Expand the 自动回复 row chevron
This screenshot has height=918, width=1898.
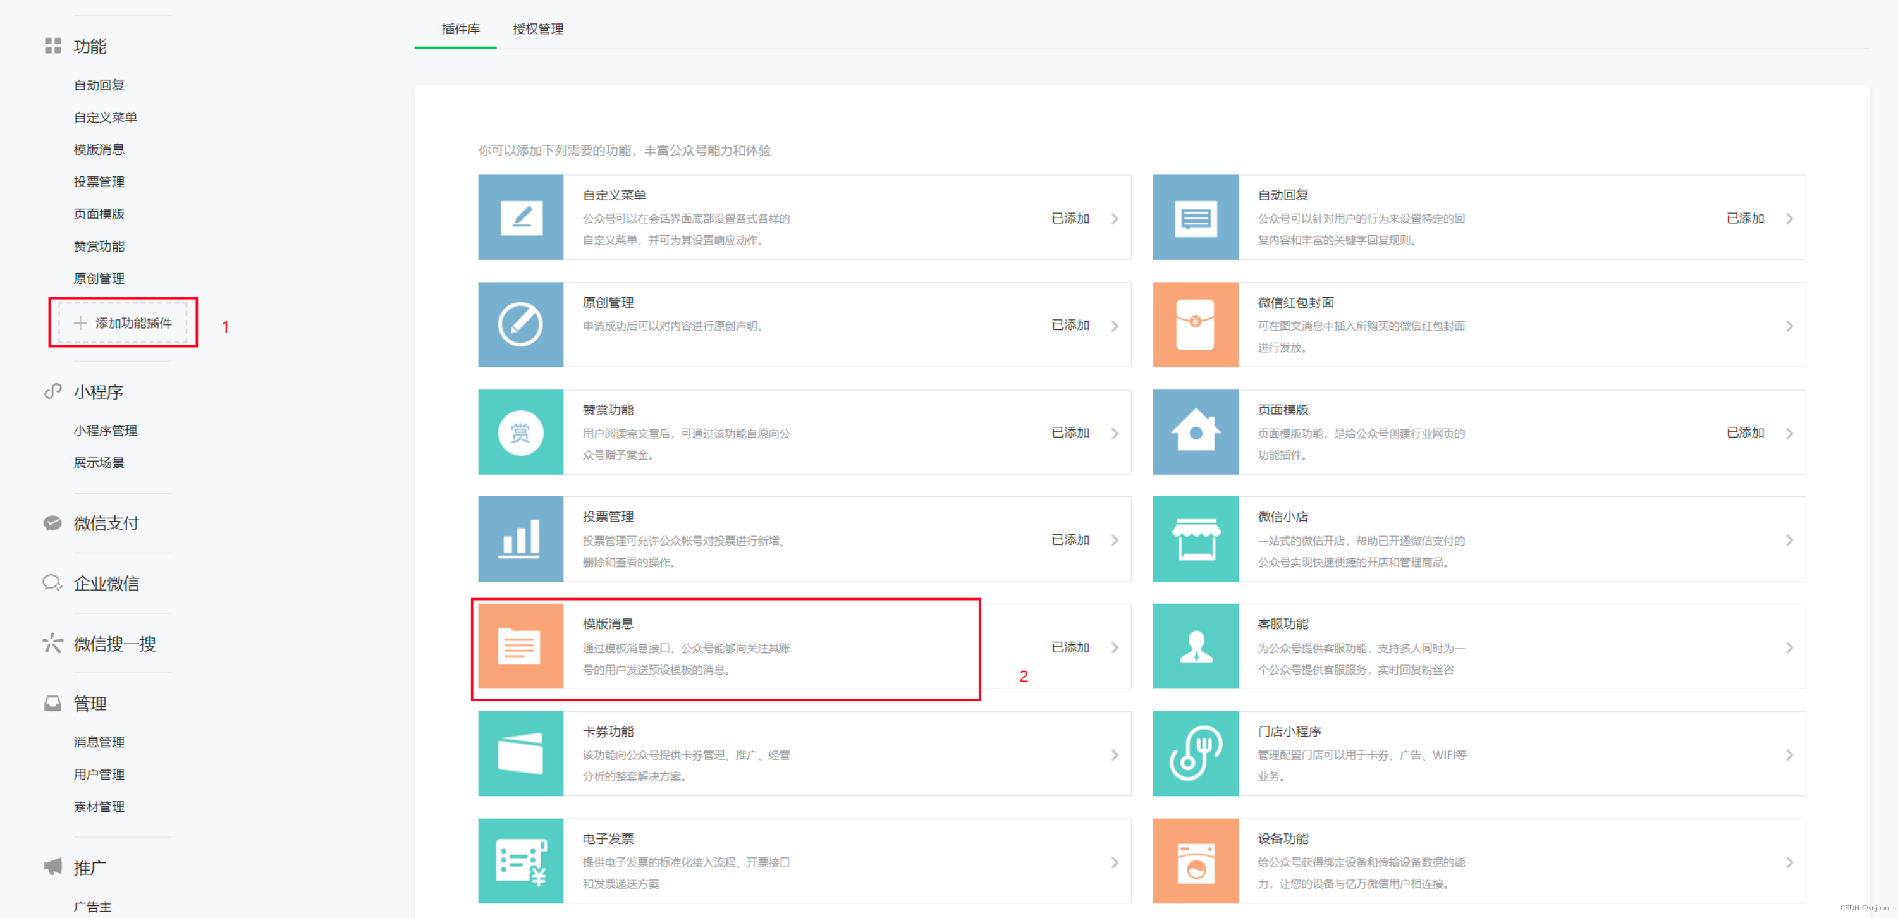1790,219
